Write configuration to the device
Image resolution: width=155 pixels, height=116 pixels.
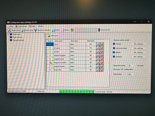tap(56, 30)
